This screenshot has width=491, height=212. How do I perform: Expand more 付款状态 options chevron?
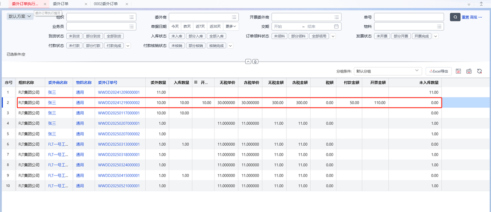click(x=128, y=46)
